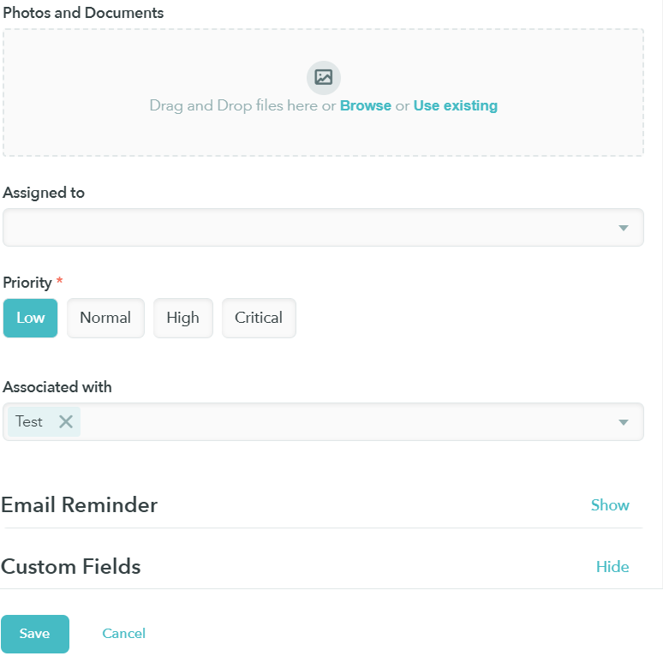Viewport: 663px width, 656px height.
Task: Click the Associated with input area
Action: click(x=343, y=422)
